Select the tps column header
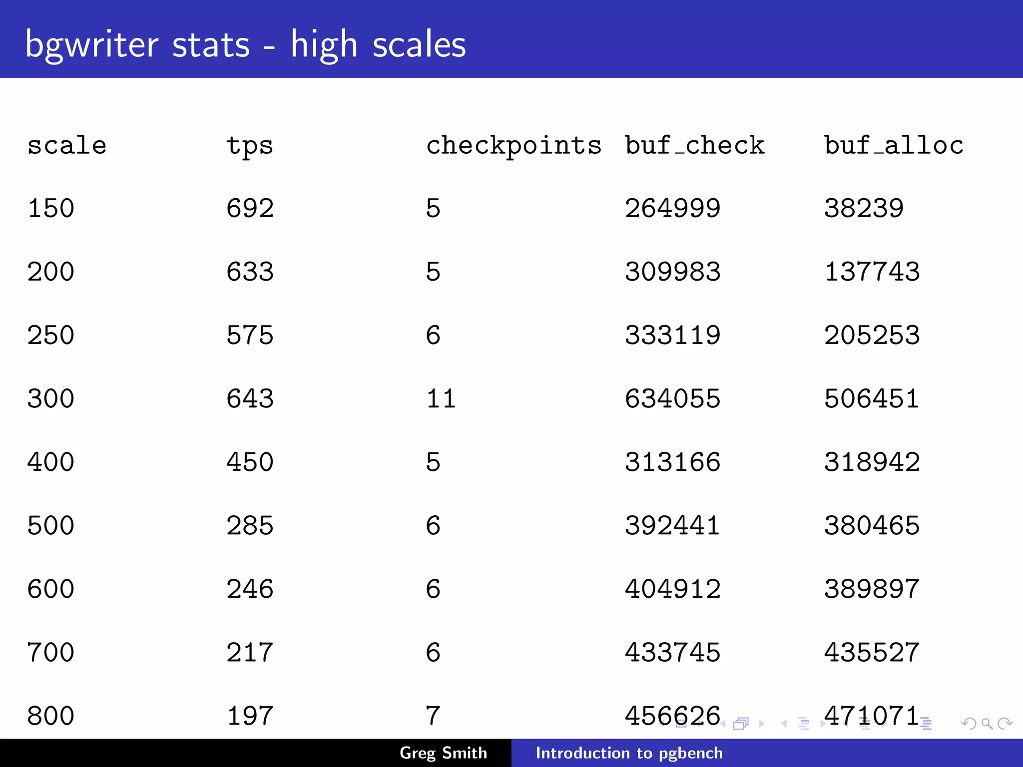This screenshot has height=767, width=1023. (250, 146)
